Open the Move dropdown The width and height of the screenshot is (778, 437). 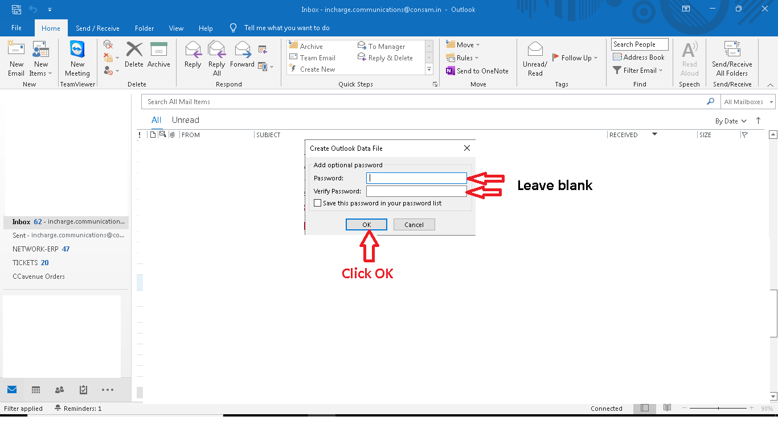[x=462, y=44]
